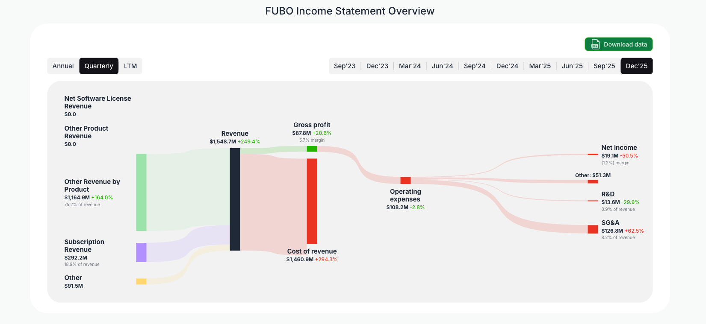This screenshot has width=706, height=324.
Task: Switch to the Annual view
Action: pyautogui.click(x=63, y=66)
